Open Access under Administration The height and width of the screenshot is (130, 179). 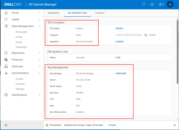19,79
